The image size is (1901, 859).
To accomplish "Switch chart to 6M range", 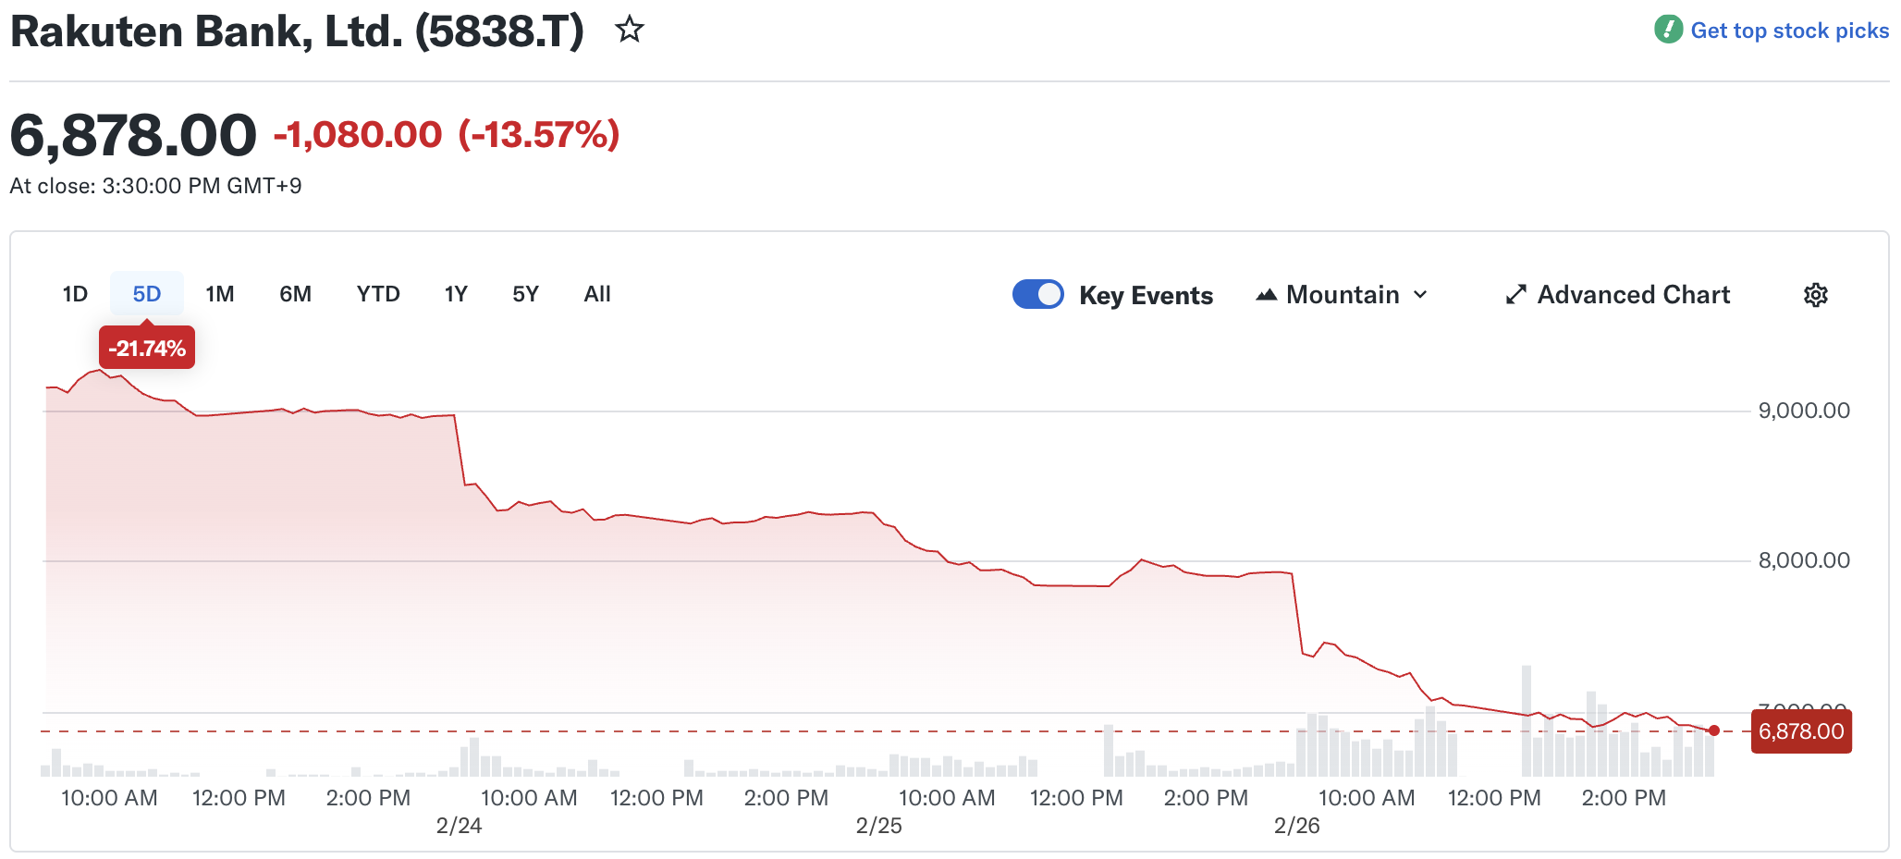I will tap(296, 294).
